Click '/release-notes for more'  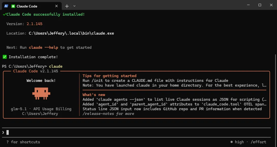(108, 114)
